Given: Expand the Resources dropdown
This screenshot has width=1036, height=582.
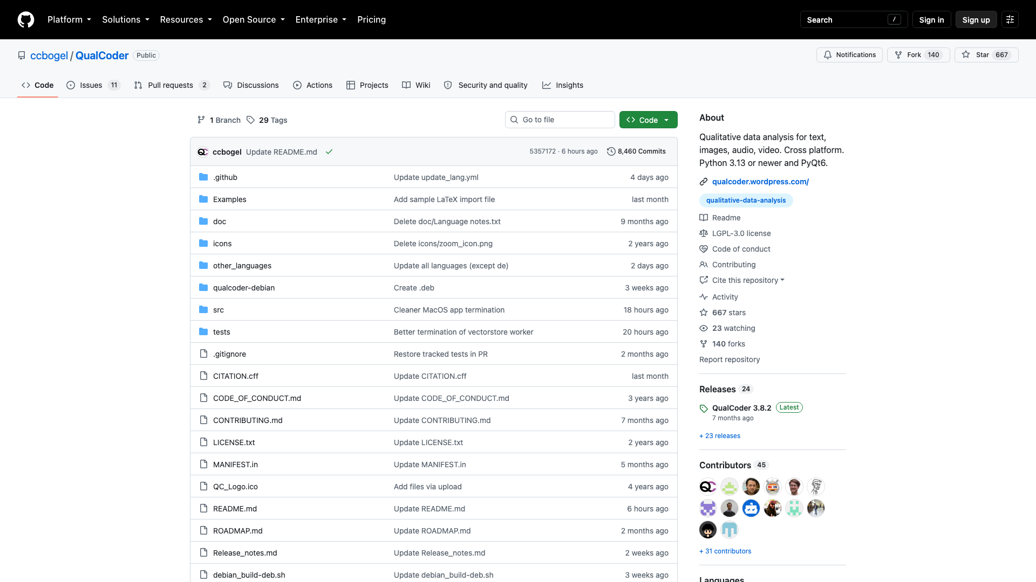Looking at the screenshot, I should tap(186, 19).
